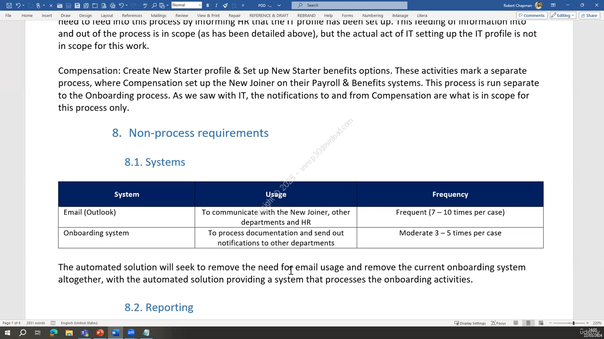Viewport: 604px width, 339px height.
Task: Switch to PowerPoint in the taskbar
Action: point(100,333)
